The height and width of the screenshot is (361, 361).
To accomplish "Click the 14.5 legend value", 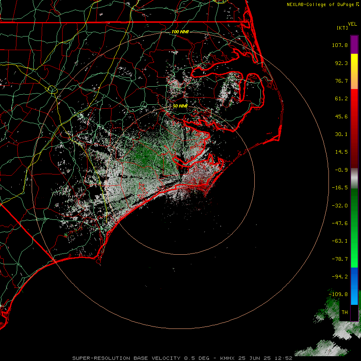I will pos(341,152).
